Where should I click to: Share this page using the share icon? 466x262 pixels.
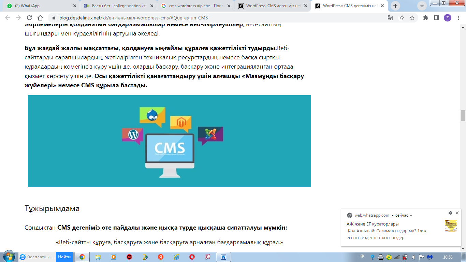pyautogui.click(x=401, y=18)
